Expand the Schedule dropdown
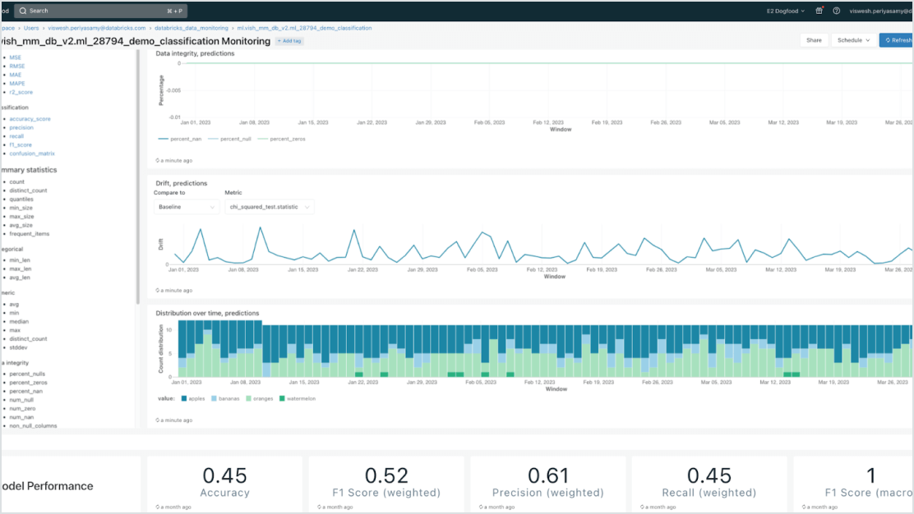 852,40
